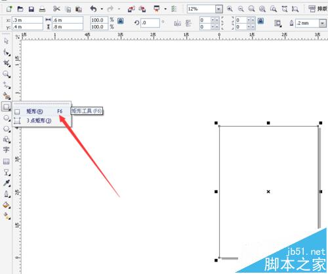Select the Text tool 字
328x274 pixels.
point(6,150)
